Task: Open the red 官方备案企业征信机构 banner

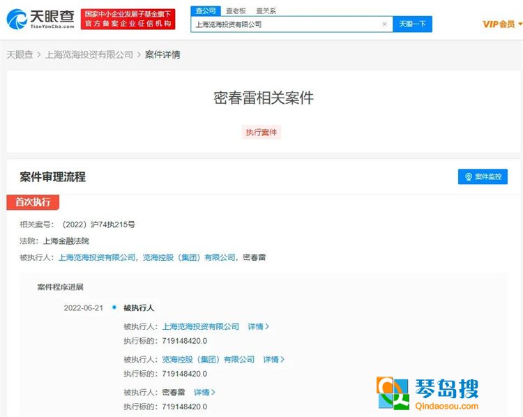Action: 128,19
